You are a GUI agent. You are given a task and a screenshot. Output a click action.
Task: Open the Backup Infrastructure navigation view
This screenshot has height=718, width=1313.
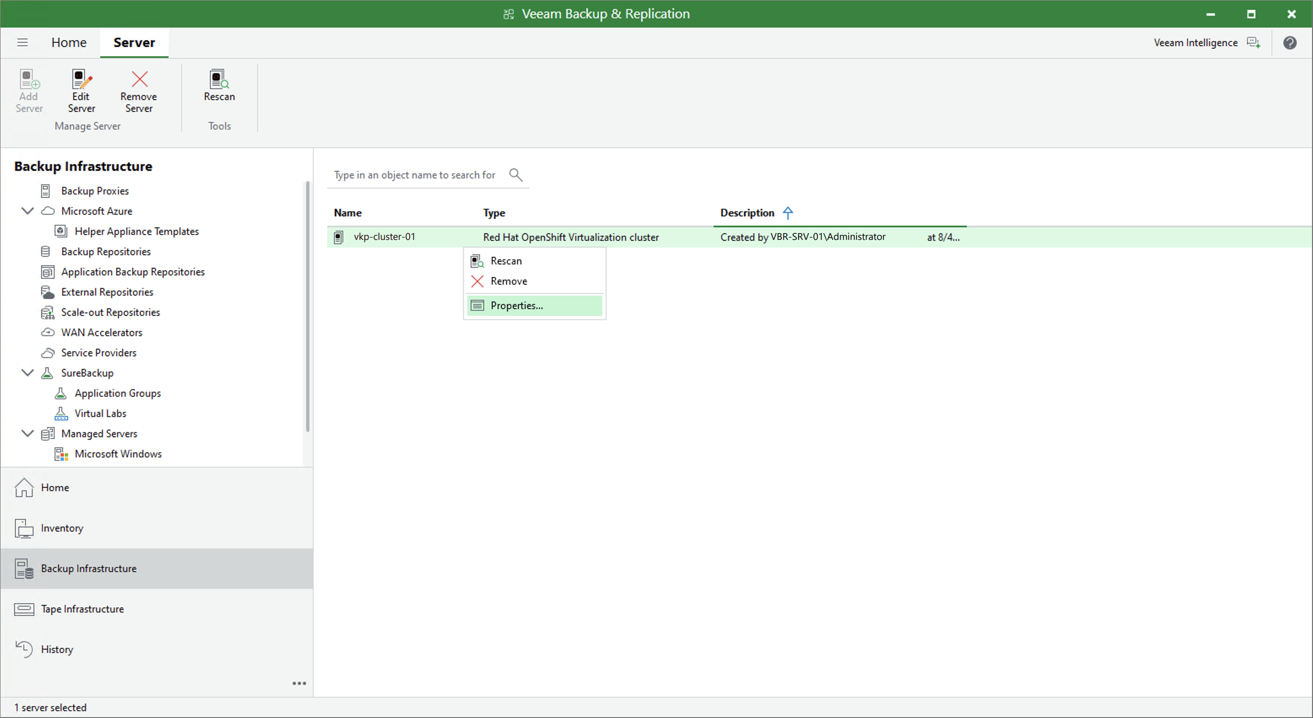pyautogui.click(x=157, y=569)
